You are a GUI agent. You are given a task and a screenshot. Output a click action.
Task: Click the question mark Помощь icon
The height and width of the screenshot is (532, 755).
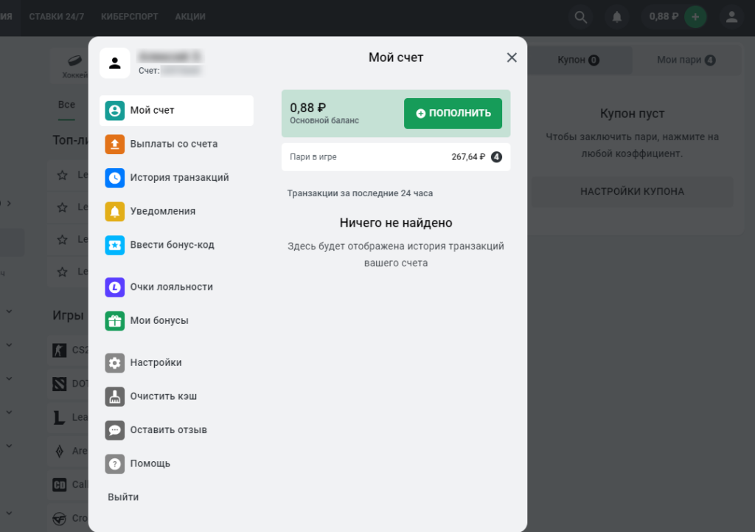click(x=114, y=464)
